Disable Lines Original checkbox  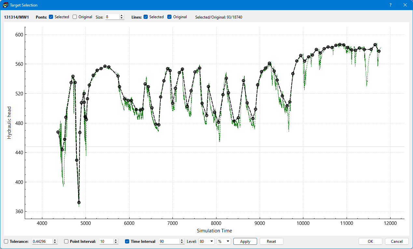(x=170, y=17)
